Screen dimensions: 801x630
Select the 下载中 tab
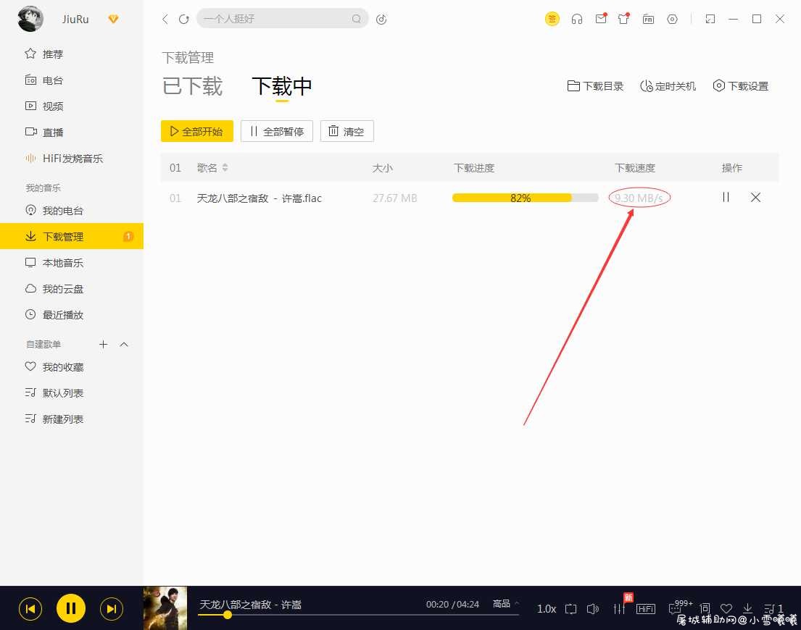click(282, 85)
